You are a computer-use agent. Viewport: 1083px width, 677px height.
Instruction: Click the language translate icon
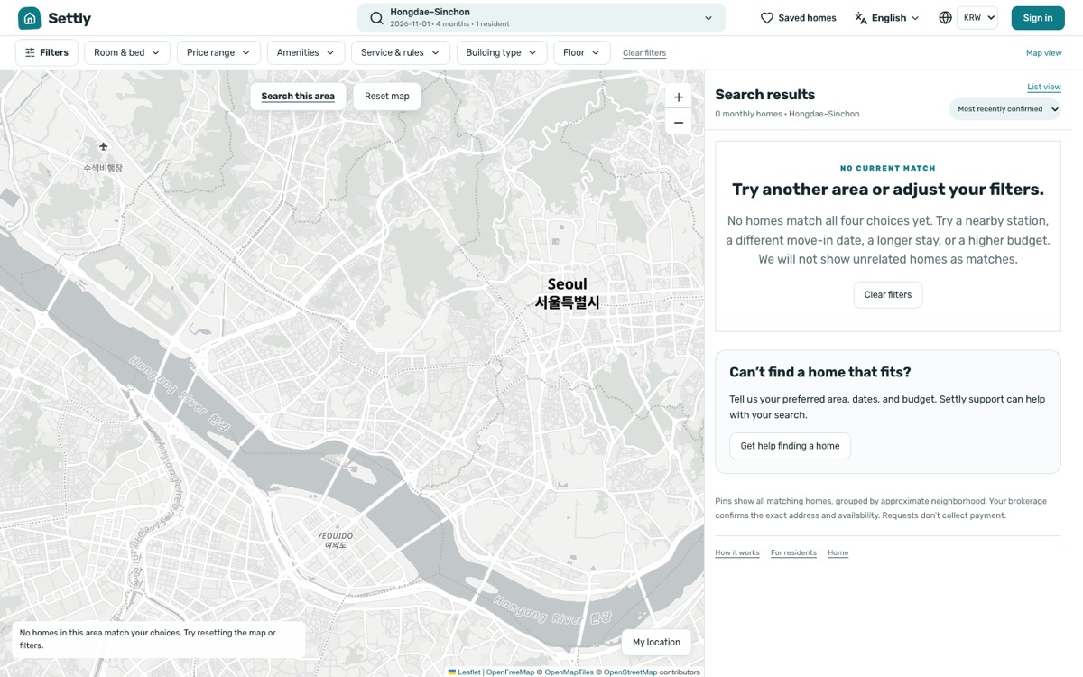[x=861, y=18]
